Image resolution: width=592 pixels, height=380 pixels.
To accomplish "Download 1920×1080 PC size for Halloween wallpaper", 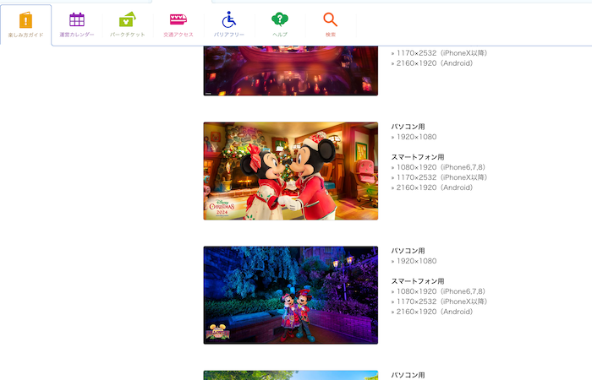I will (414, 261).
